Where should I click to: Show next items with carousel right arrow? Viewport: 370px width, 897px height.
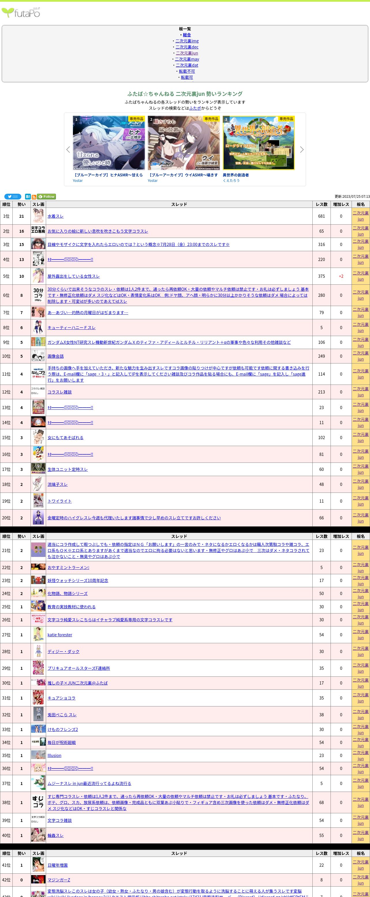coord(301,149)
